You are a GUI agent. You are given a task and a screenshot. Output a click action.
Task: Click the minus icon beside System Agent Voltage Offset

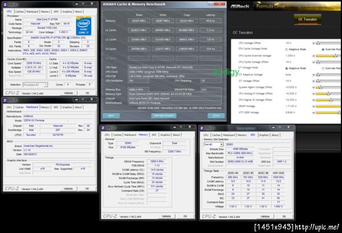[313, 87]
